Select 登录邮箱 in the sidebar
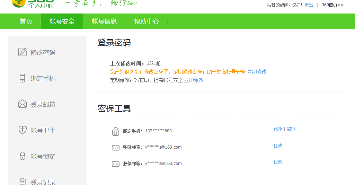Viewport: 355px width, 185px height. click(x=43, y=104)
